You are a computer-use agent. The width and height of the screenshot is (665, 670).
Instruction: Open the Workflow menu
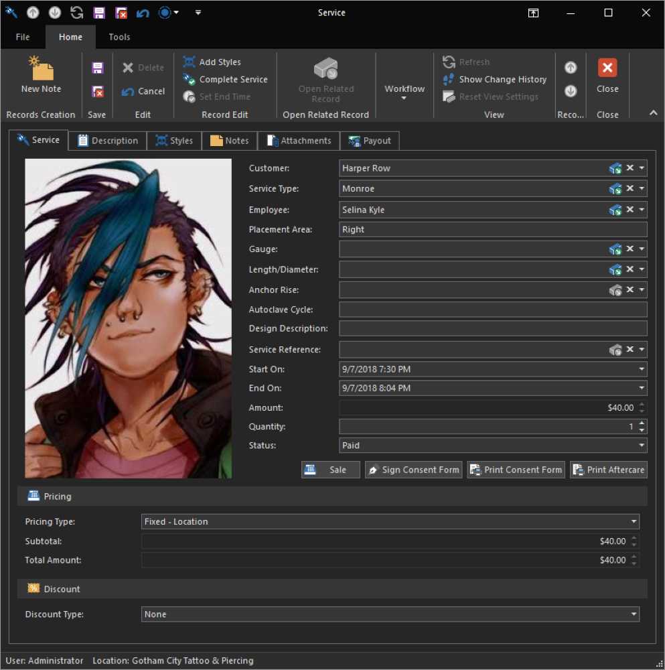[404, 92]
